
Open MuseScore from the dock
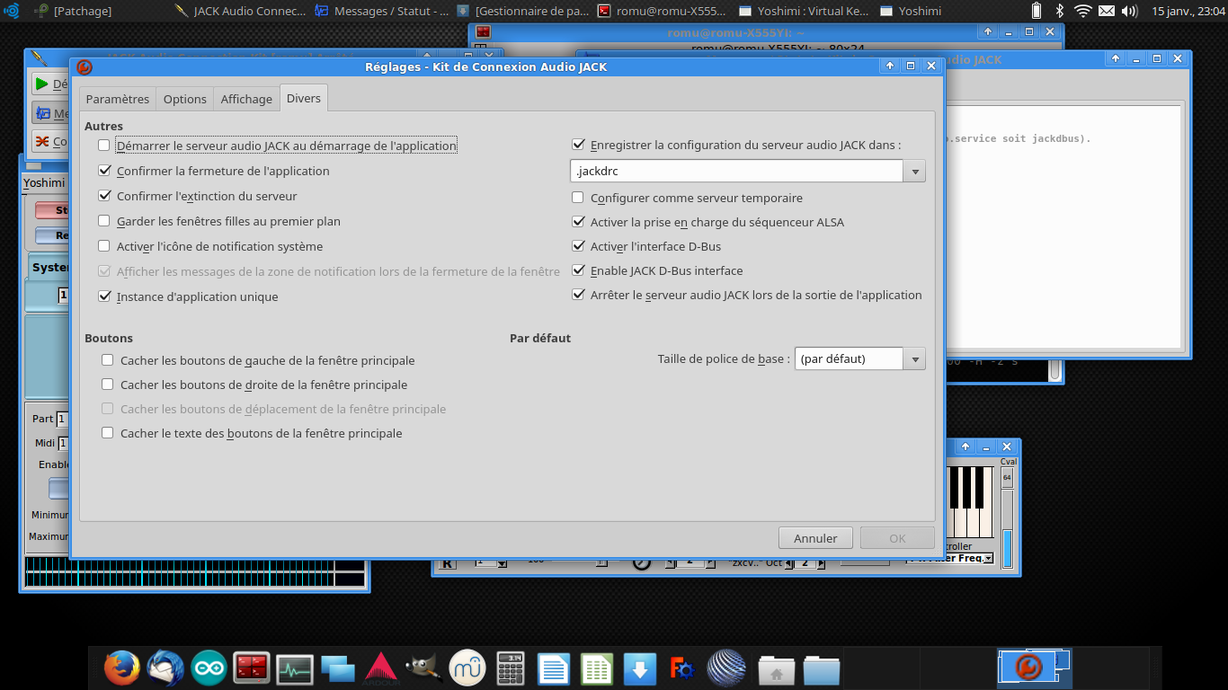point(467,668)
